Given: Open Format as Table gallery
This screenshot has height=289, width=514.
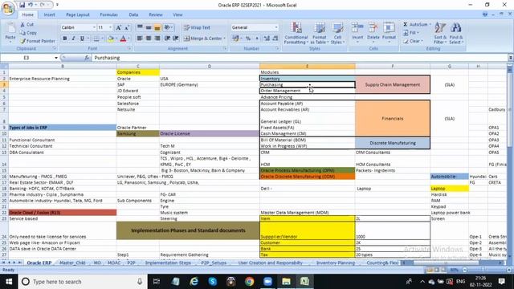Looking at the screenshot, I should tap(319, 33).
